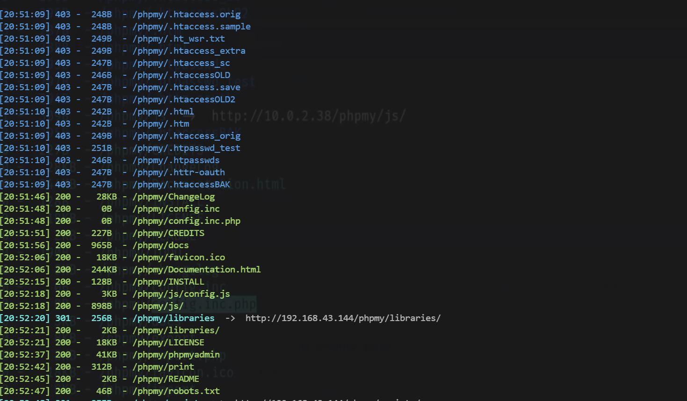Screen dimensions: 687x401
Task: Click the 251B size of .htpasswd_test
Action: 101,148
